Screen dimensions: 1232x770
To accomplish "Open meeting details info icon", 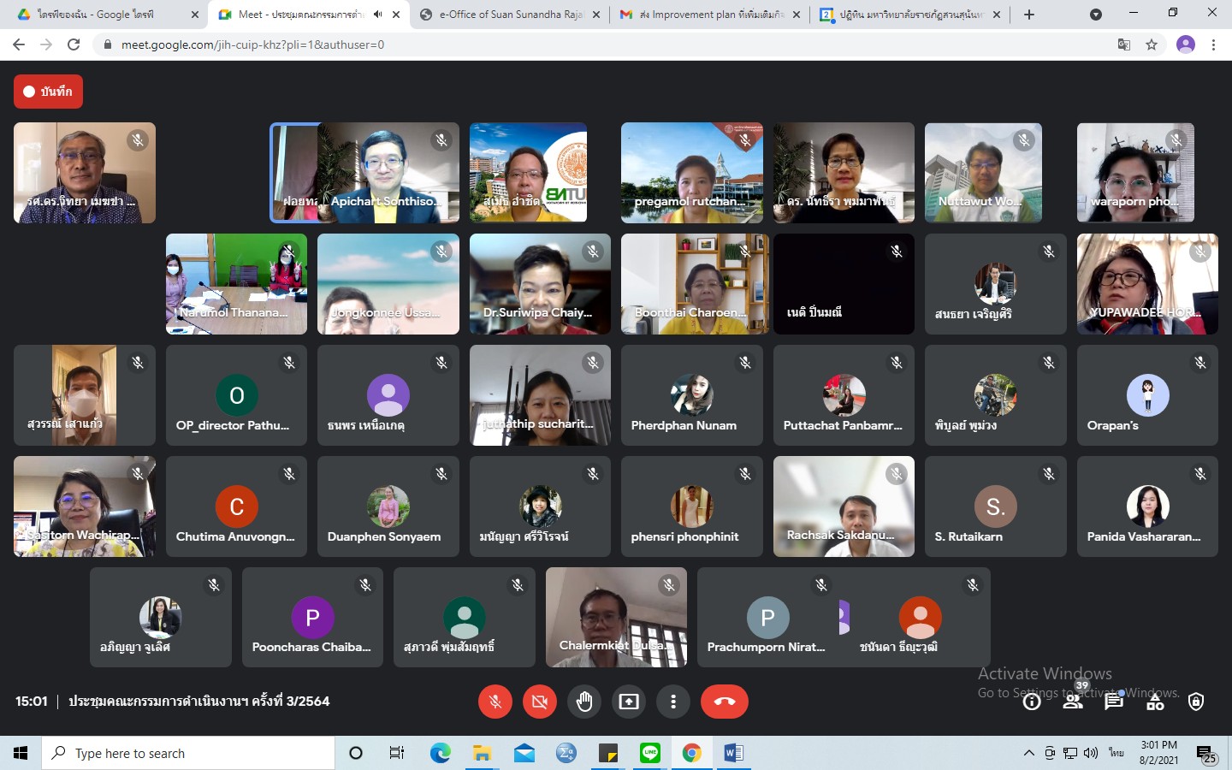I will 1032,702.
